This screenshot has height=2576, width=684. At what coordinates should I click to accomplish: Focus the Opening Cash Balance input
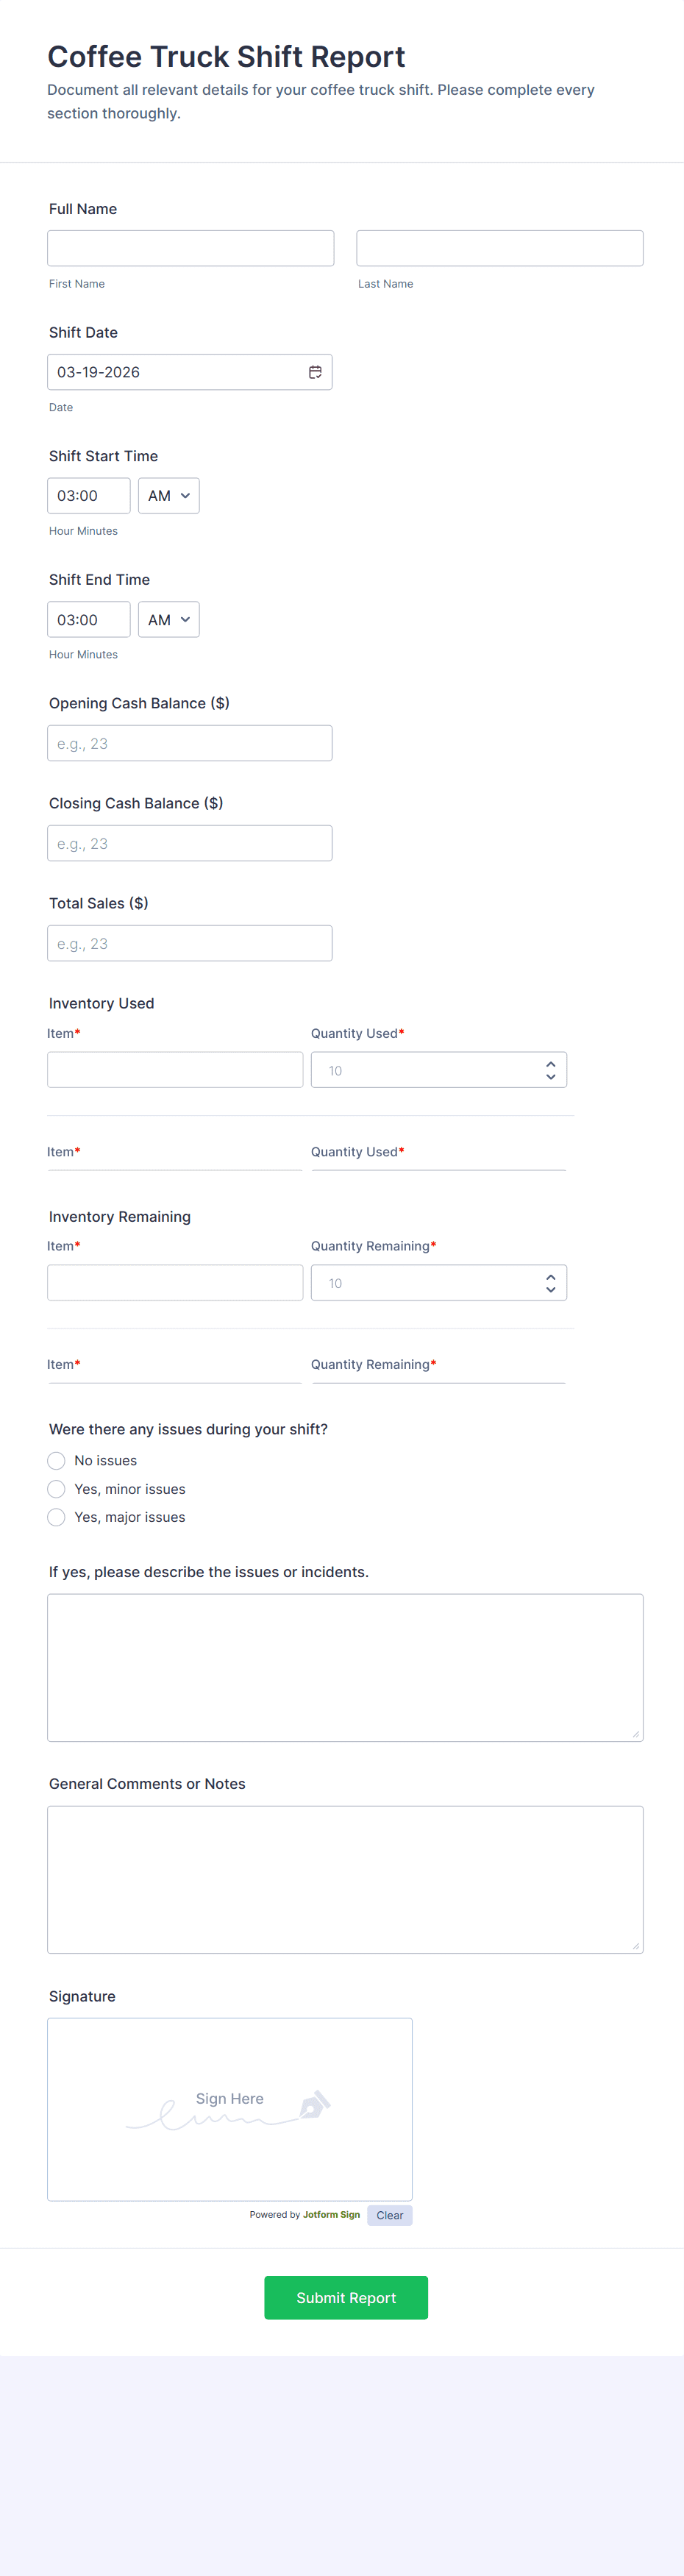190,743
